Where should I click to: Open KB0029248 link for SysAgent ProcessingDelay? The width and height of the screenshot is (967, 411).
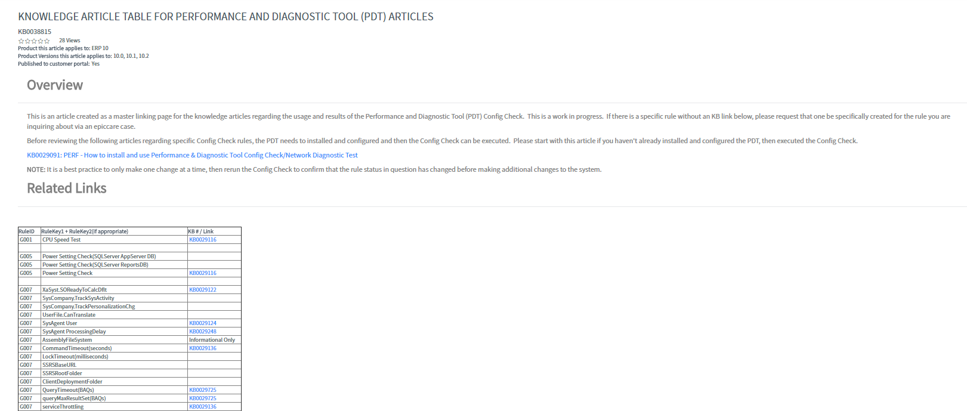pyautogui.click(x=203, y=332)
